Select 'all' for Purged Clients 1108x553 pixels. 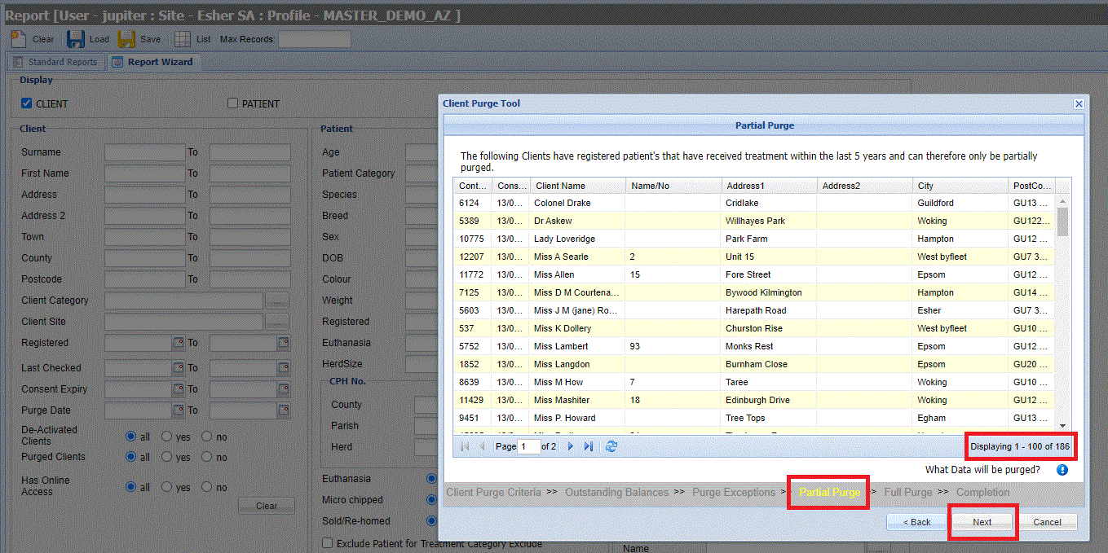tap(130, 457)
